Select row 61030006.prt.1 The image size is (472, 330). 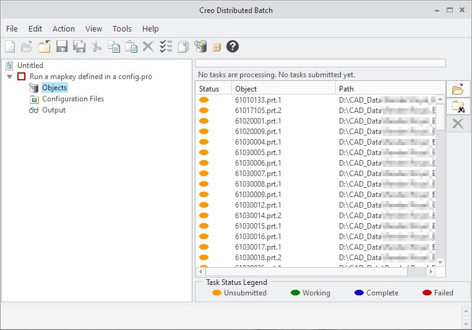click(x=315, y=163)
